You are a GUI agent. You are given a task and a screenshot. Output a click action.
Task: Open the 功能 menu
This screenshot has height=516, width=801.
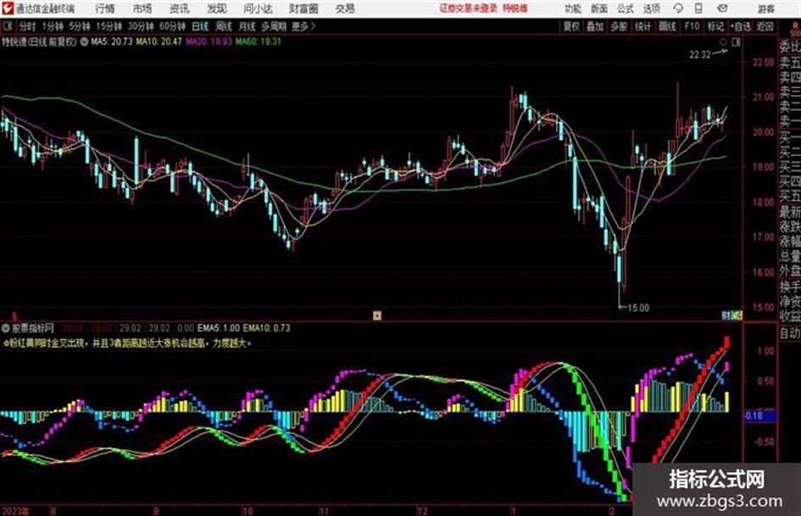coord(573,8)
